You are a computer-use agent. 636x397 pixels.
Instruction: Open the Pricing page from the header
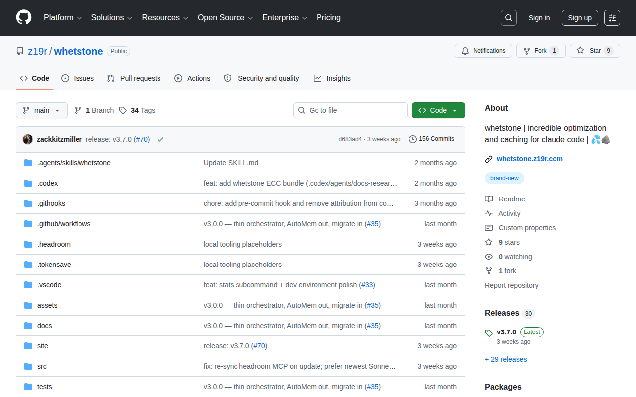(328, 18)
